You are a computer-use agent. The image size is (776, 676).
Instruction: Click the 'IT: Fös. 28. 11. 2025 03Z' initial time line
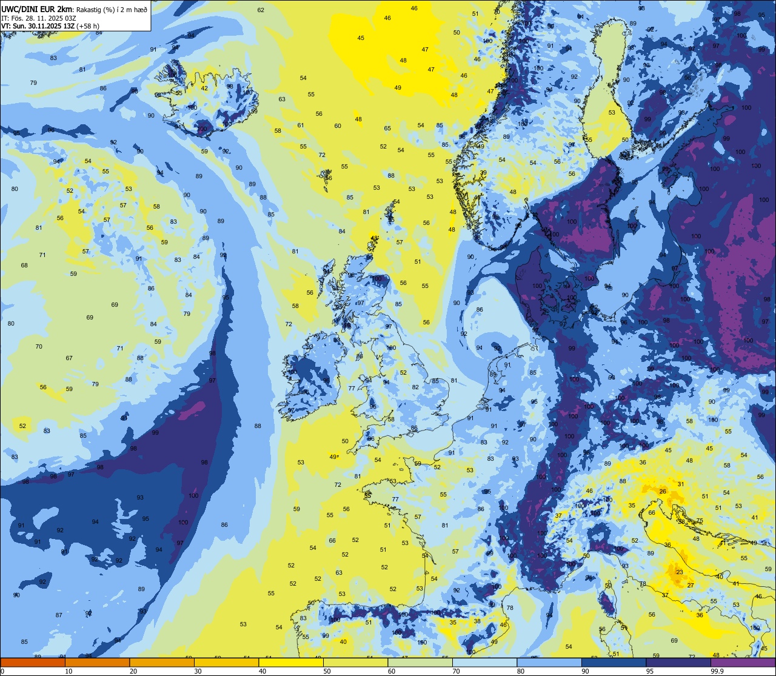click(x=39, y=18)
